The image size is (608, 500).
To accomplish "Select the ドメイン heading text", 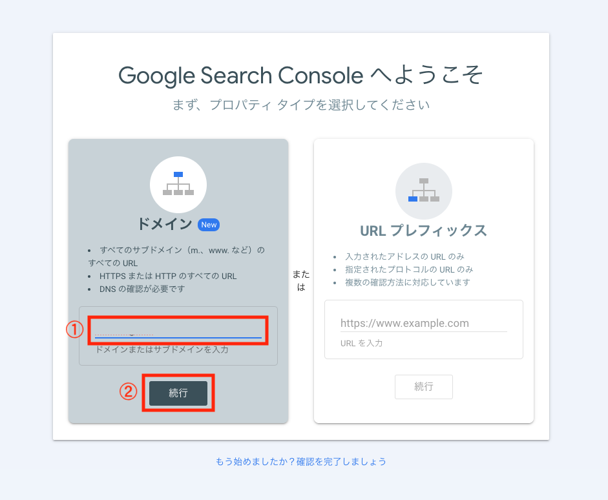I will coord(164,224).
